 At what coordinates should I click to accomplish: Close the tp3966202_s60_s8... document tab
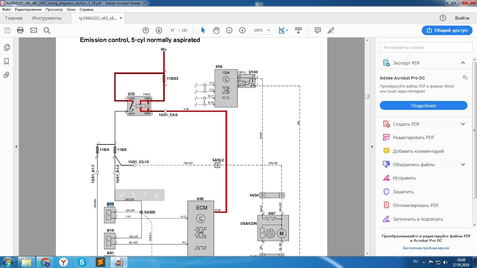(x=121, y=18)
